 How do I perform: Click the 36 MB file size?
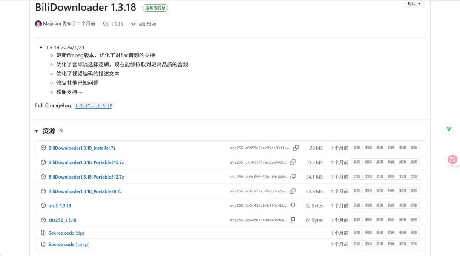pos(316,148)
